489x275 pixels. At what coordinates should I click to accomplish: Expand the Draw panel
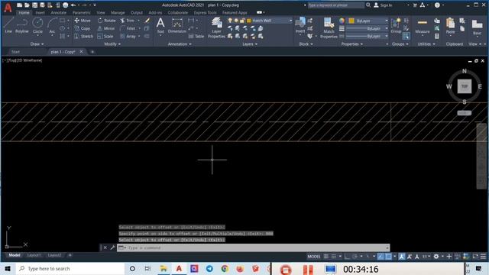coord(37,44)
